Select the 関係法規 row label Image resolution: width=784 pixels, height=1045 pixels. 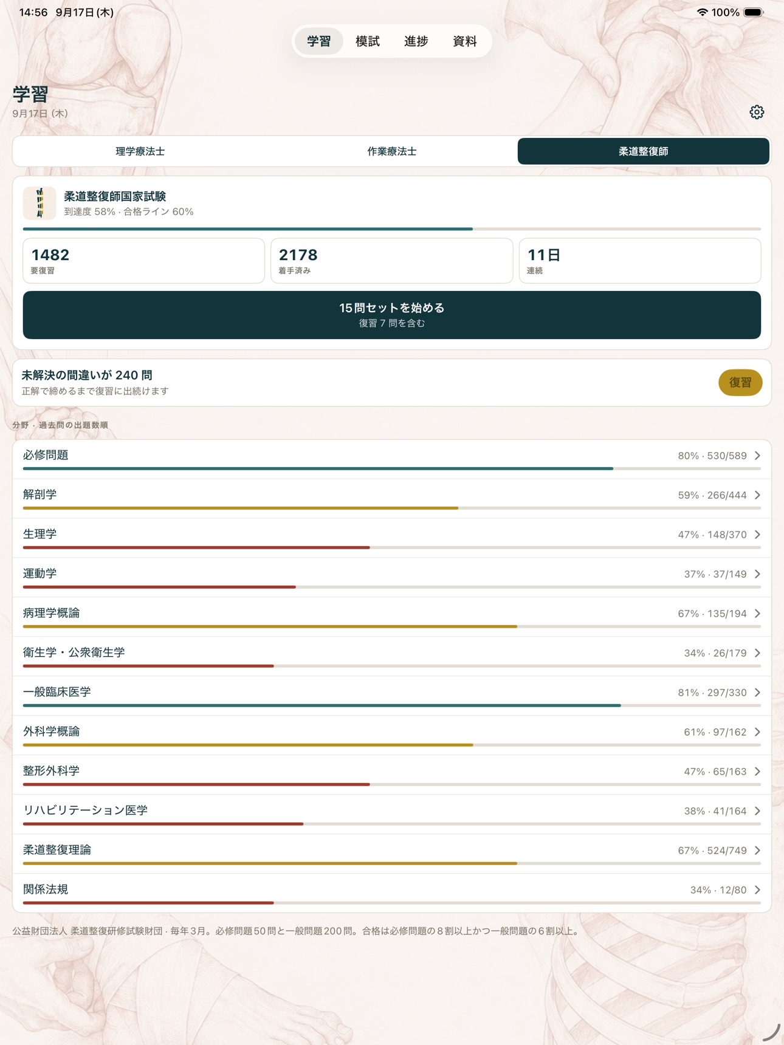46,889
